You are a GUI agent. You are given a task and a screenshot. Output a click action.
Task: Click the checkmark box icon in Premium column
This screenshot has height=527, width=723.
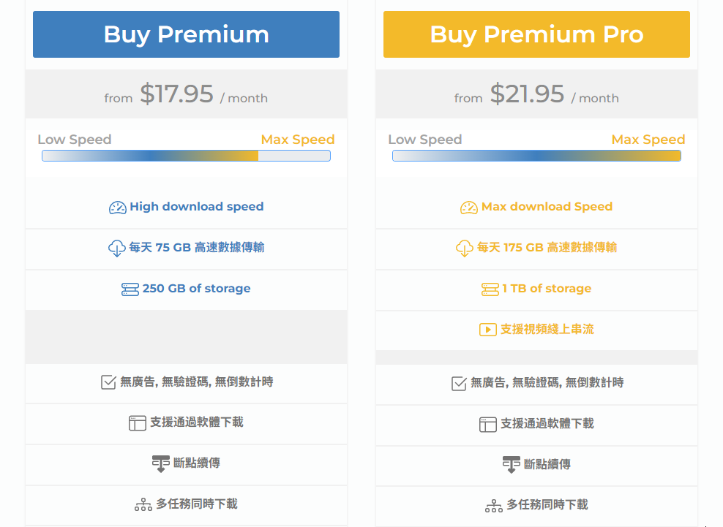[x=108, y=382]
